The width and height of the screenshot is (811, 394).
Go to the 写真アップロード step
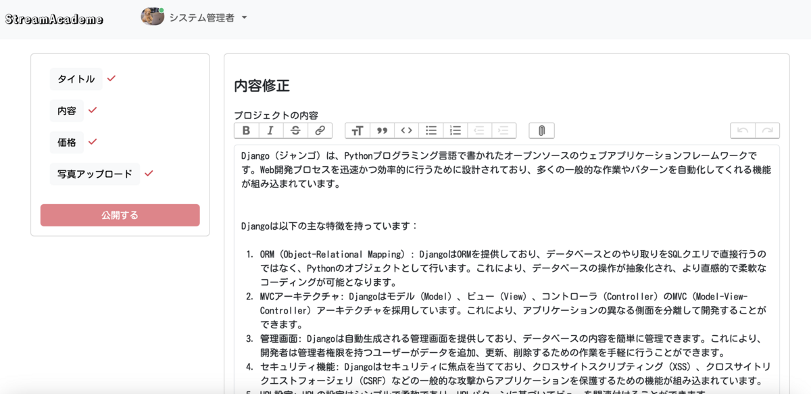click(x=95, y=174)
